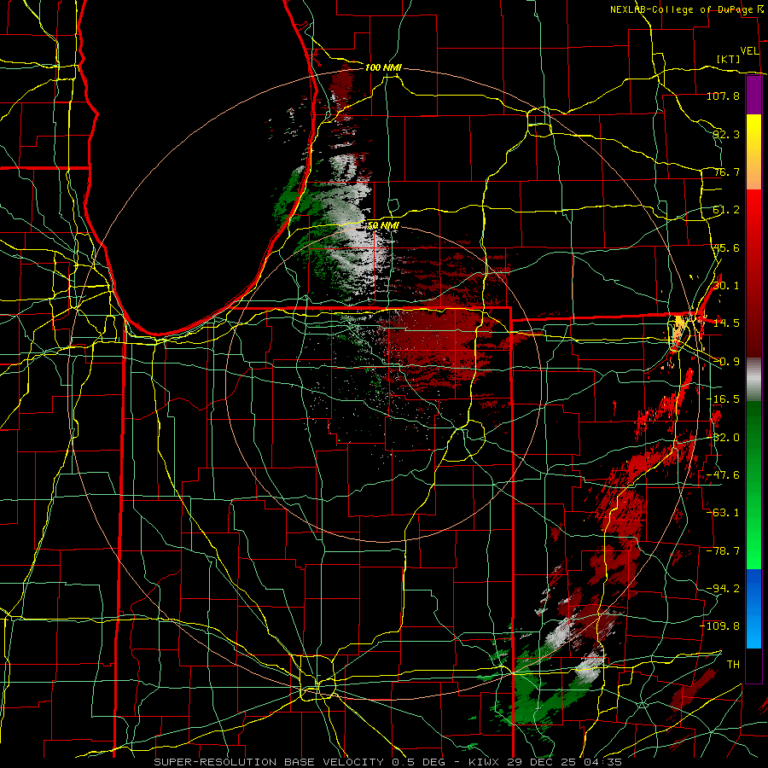Click the -16.5 velocity scale value
This screenshot has height=768, width=768.
723,399
